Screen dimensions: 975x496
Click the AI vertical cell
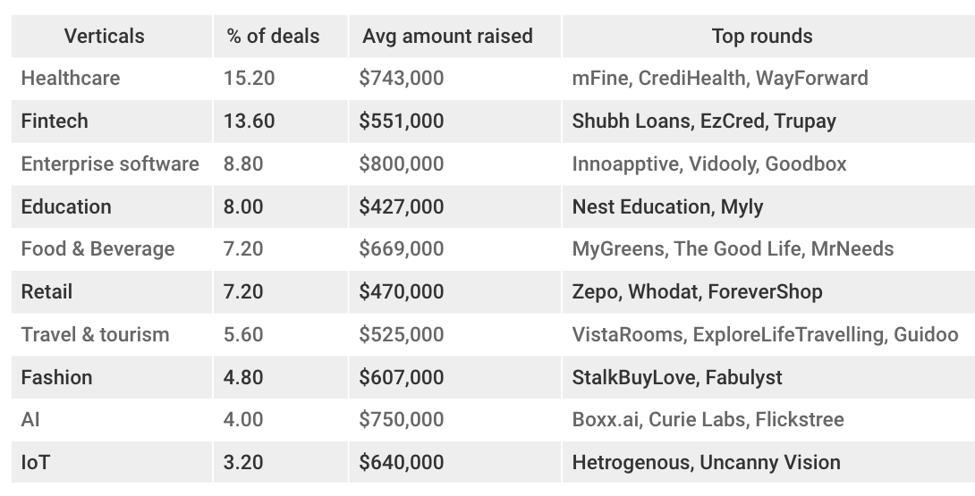click(30, 419)
